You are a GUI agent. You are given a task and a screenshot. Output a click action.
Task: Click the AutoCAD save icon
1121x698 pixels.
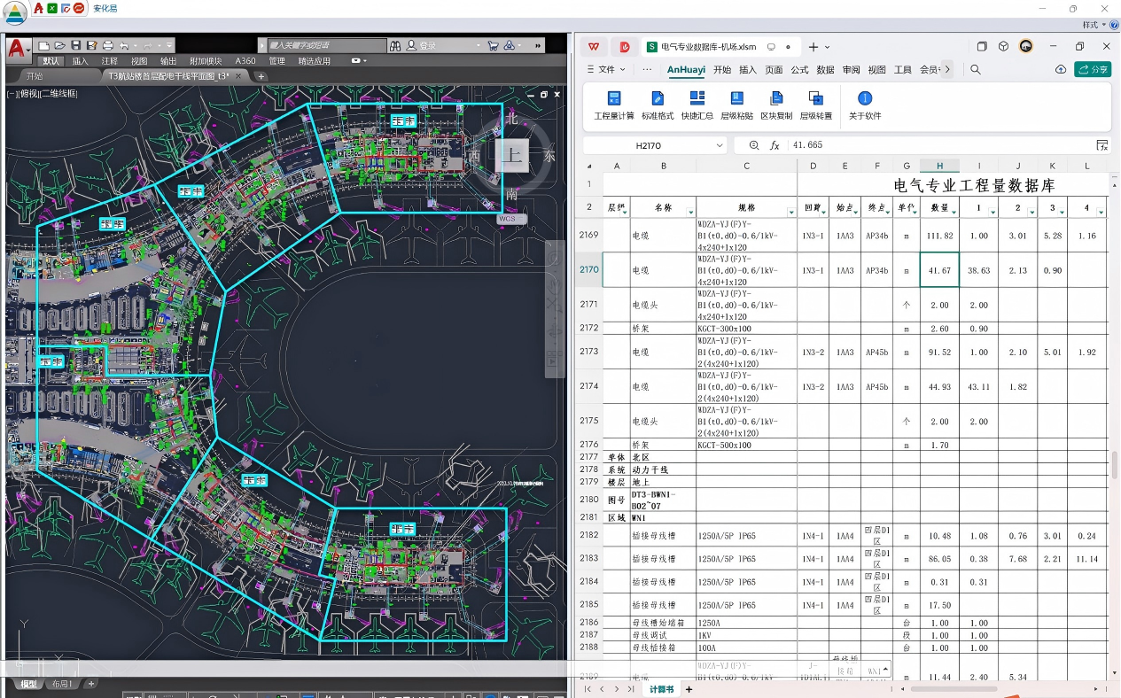(76, 45)
